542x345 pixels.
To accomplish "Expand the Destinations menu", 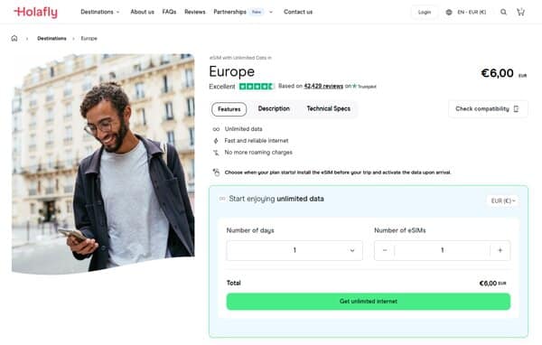I will coord(100,12).
